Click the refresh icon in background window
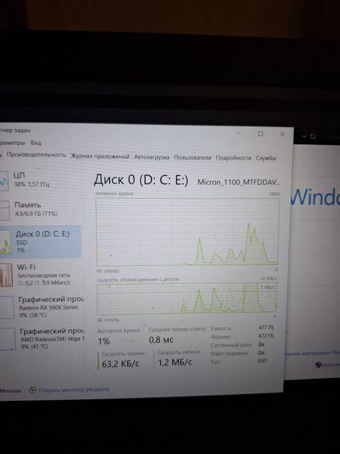340x454 pixels. tap(313, 136)
